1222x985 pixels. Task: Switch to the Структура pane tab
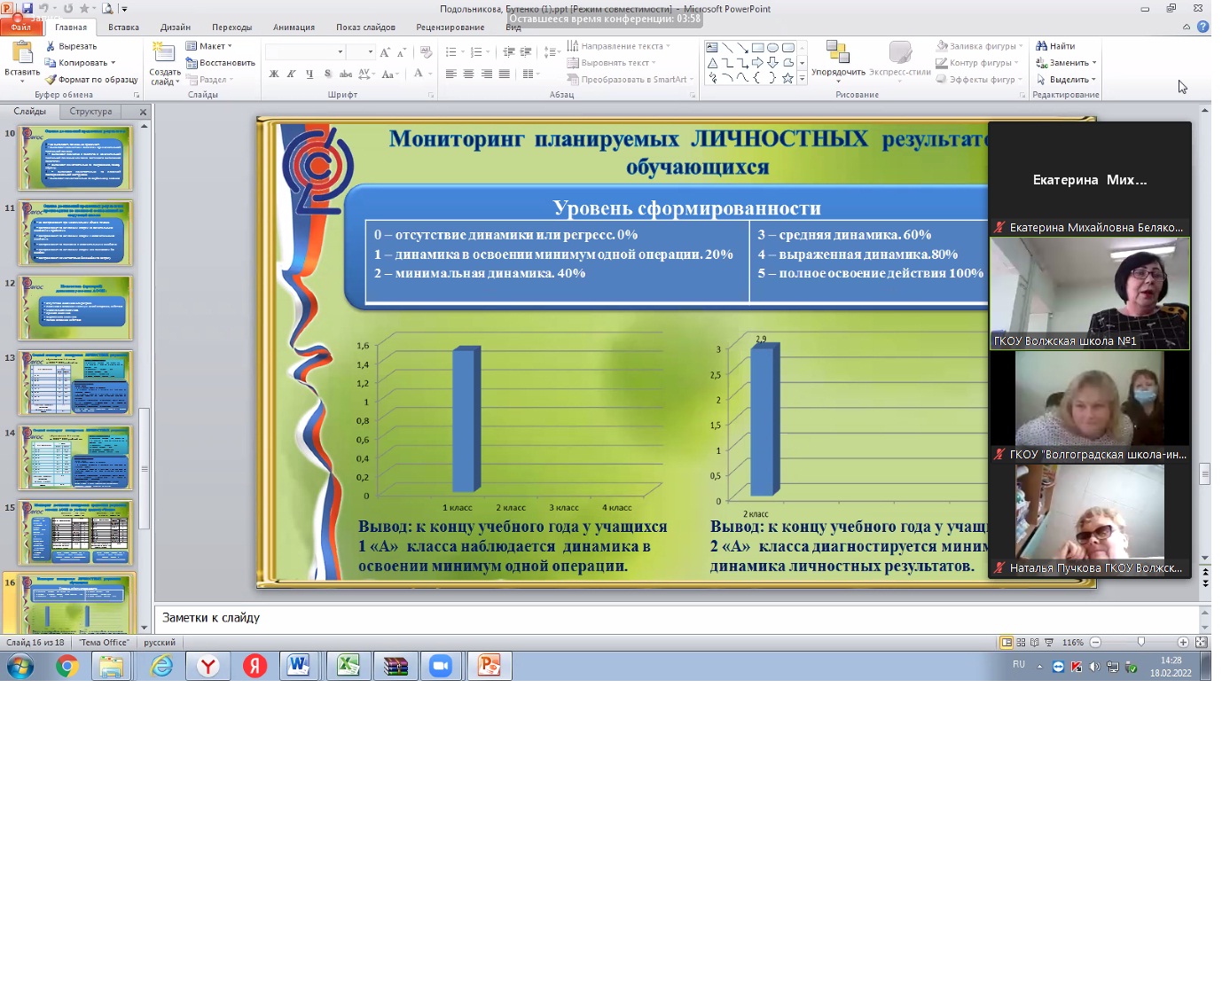point(90,112)
